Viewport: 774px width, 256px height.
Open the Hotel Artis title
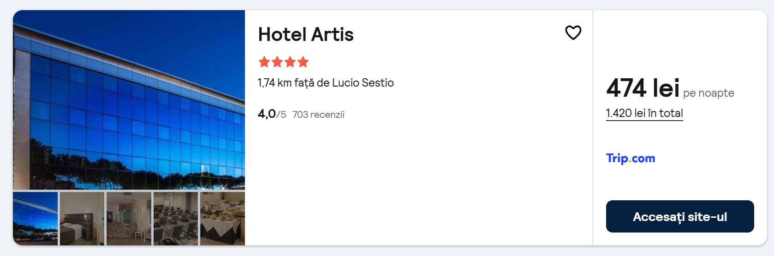point(305,35)
